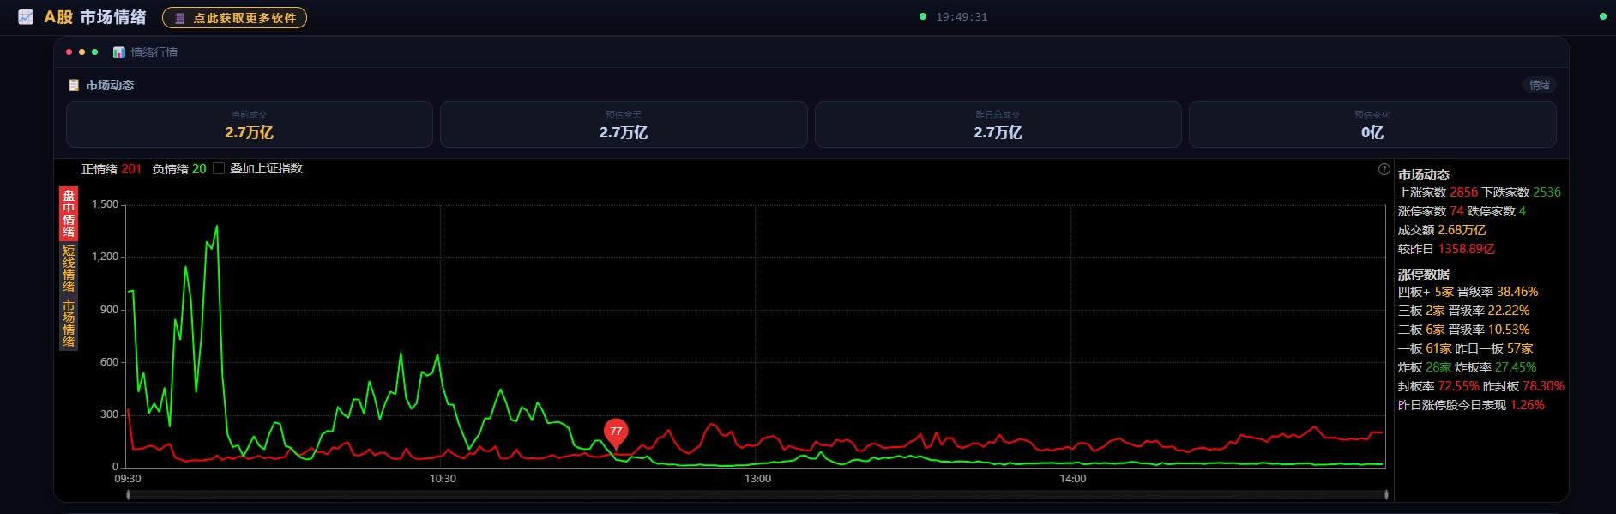1616x514 pixels.
Task: Click the chart zoom slider track
Action: 757,494
